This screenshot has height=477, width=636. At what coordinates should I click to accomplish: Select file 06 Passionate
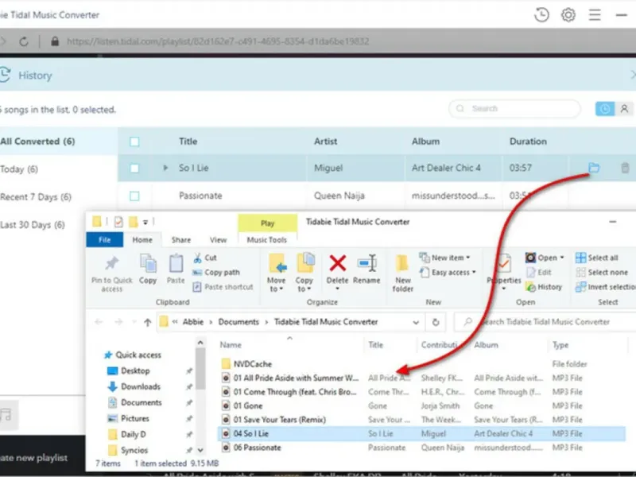251,448
